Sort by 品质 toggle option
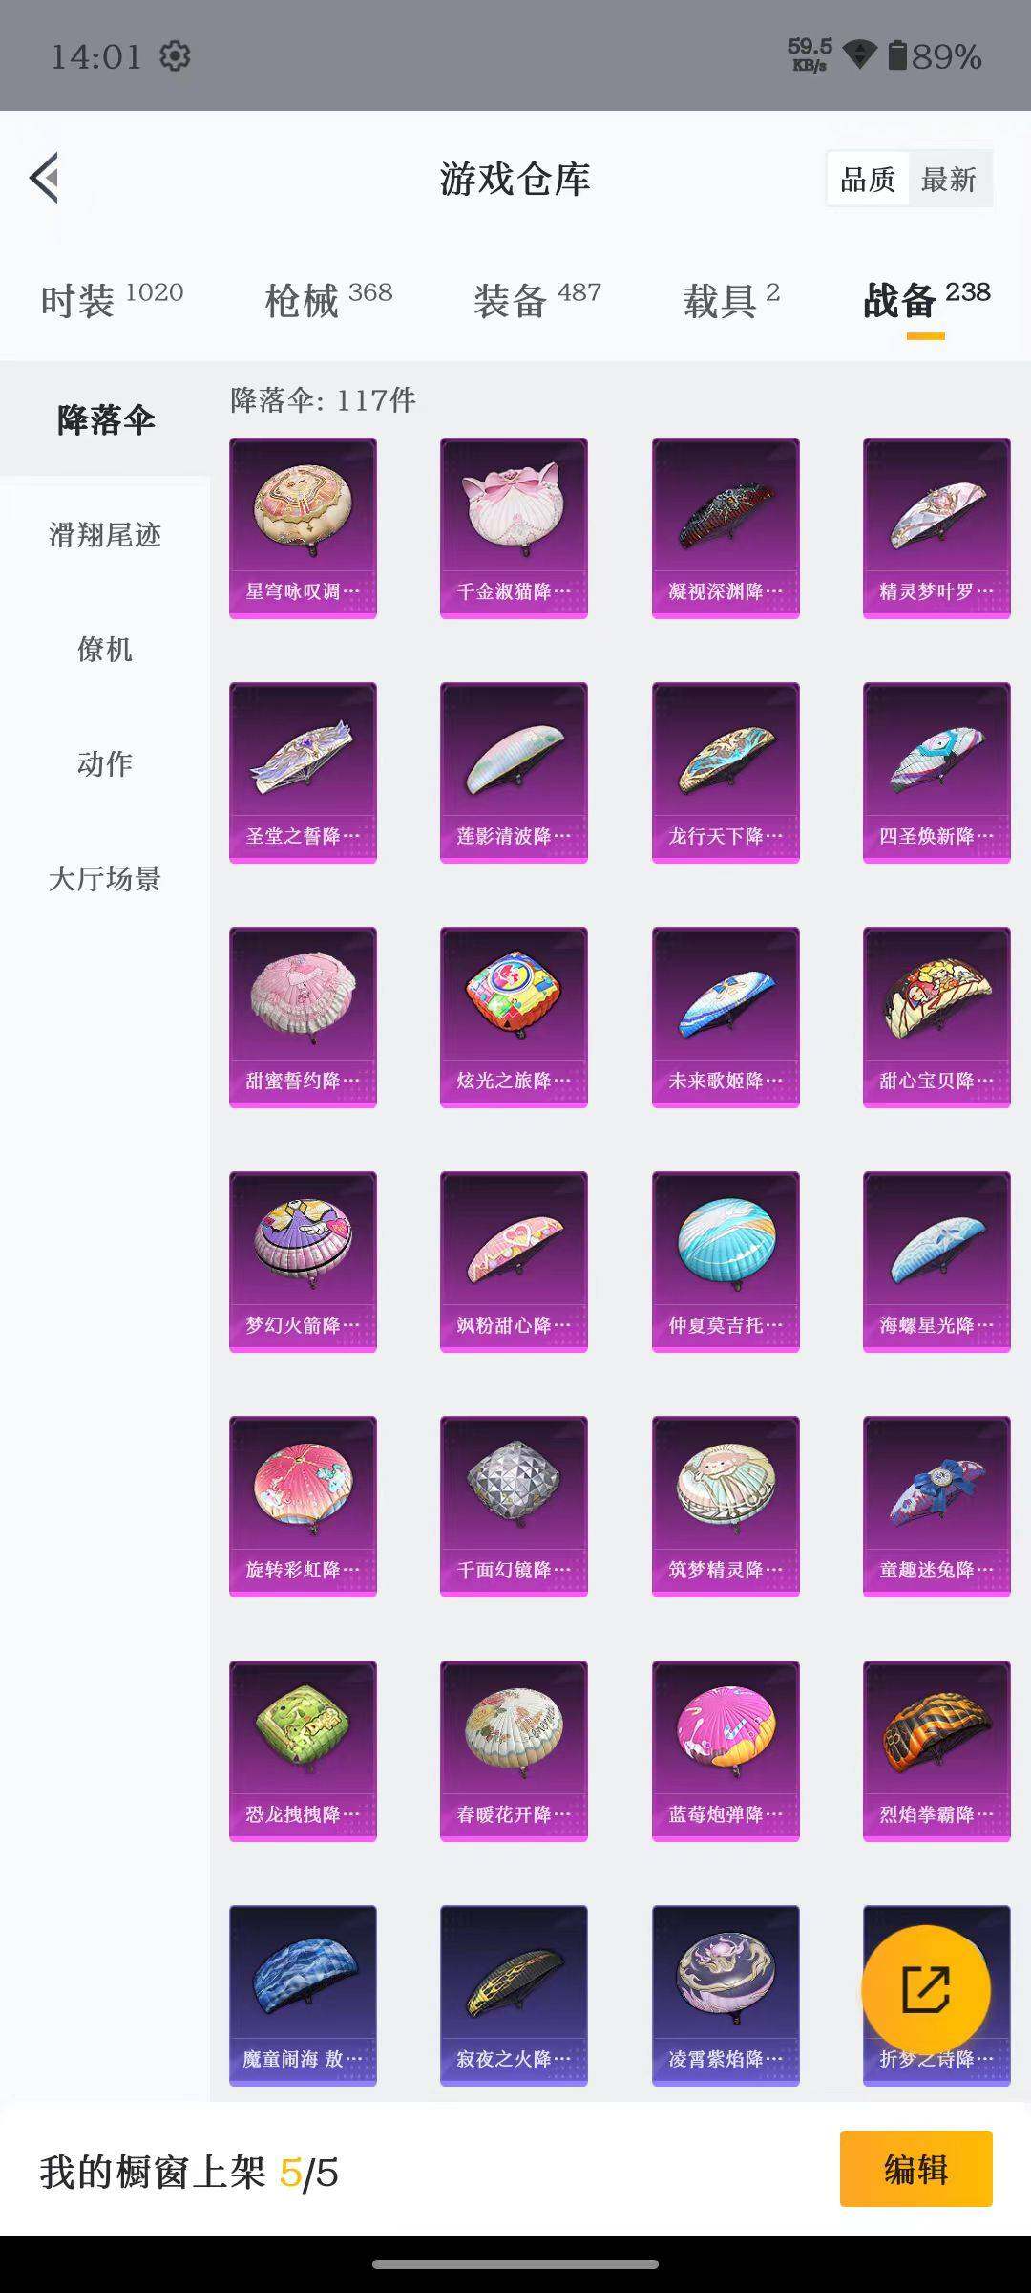The image size is (1031, 2293). [x=868, y=179]
